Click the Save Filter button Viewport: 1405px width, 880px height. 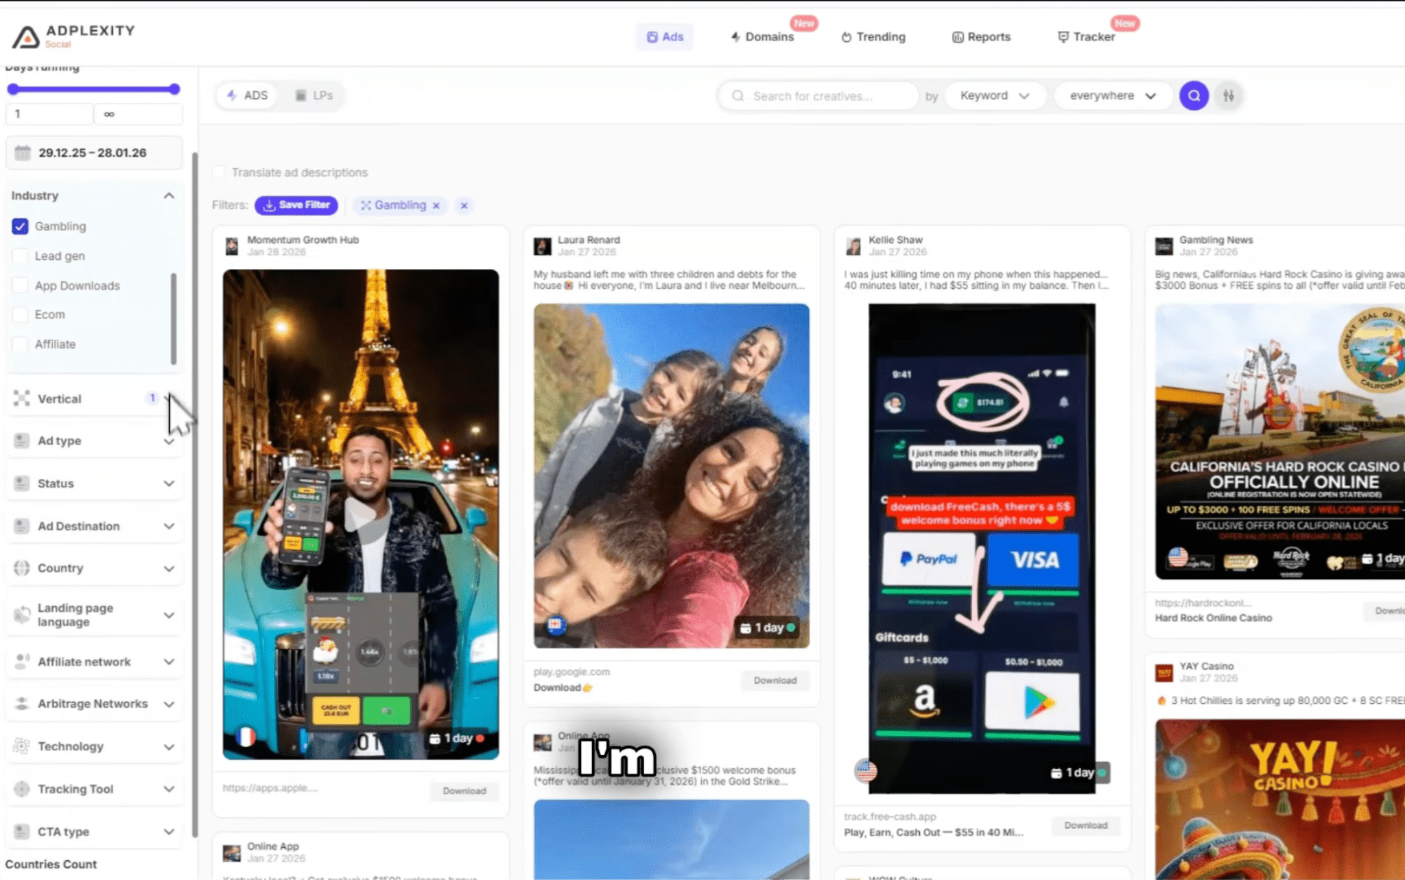pyautogui.click(x=296, y=205)
